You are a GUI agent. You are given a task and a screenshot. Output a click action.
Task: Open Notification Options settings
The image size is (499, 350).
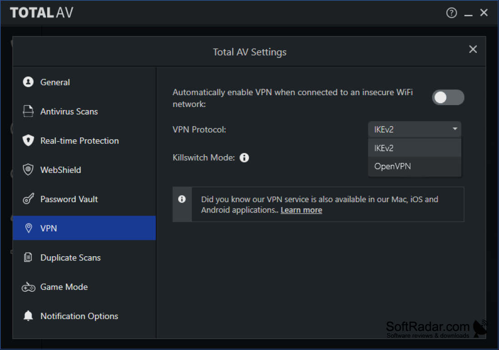(85, 316)
